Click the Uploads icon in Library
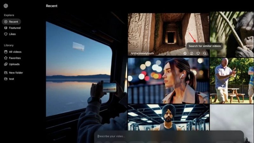Screen dimensions: 254x143 (x=6, y=64)
